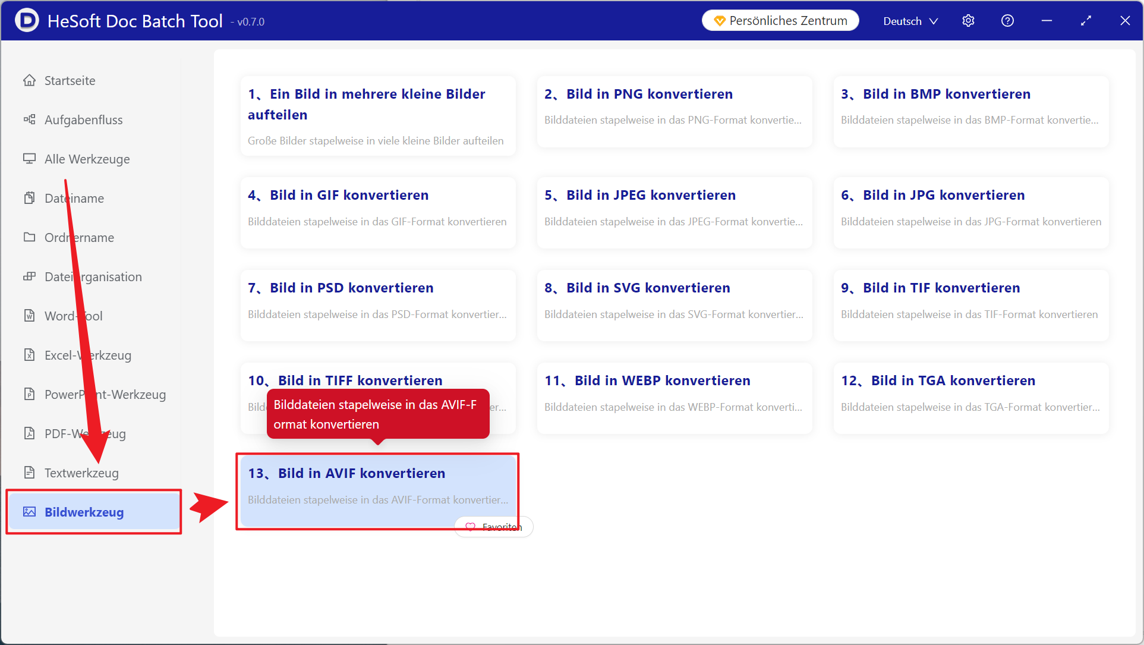
Task: Select PDF-Werkzeug in sidebar
Action: point(94,433)
